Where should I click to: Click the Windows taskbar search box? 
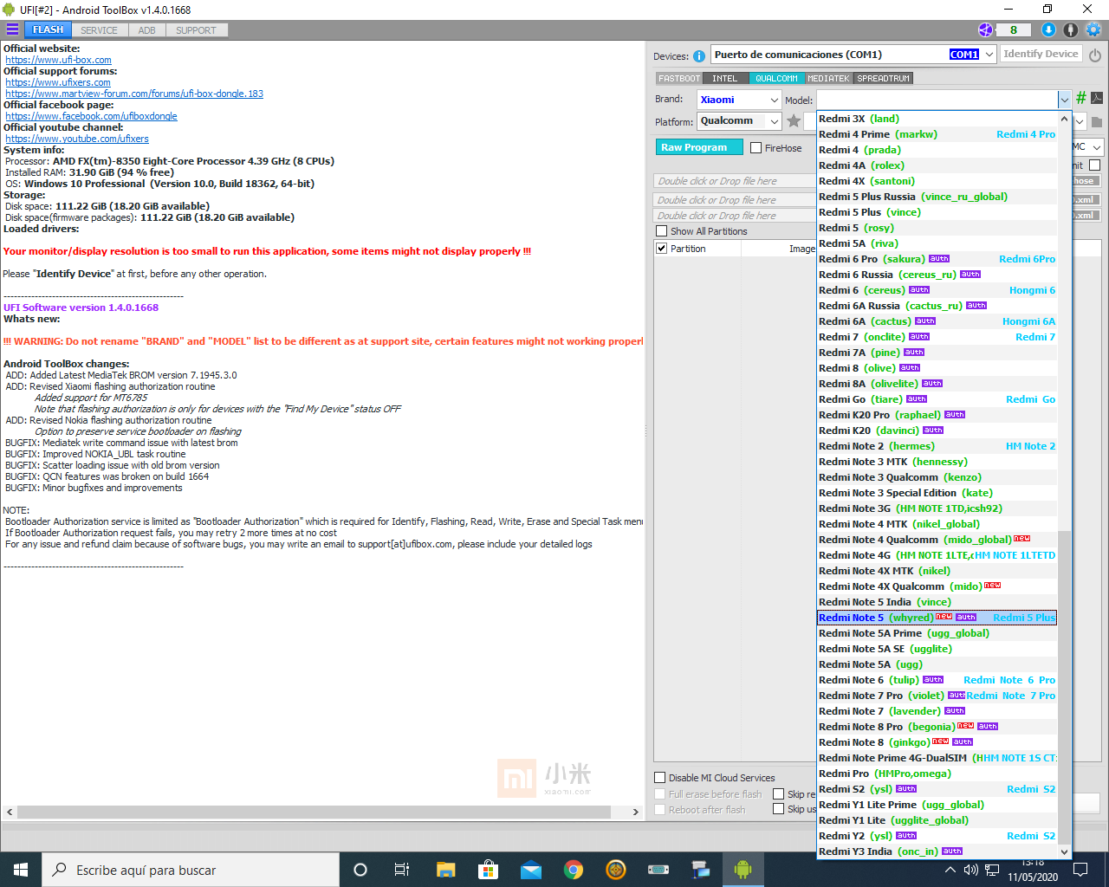[191, 870]
